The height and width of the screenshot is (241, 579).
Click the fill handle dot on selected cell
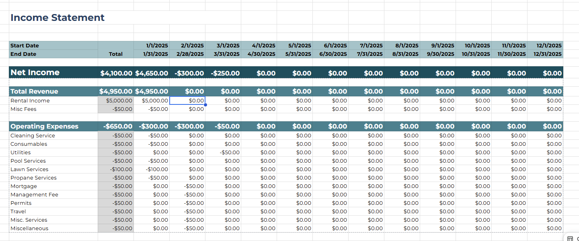pyautogui.click(x=205, y=104)
